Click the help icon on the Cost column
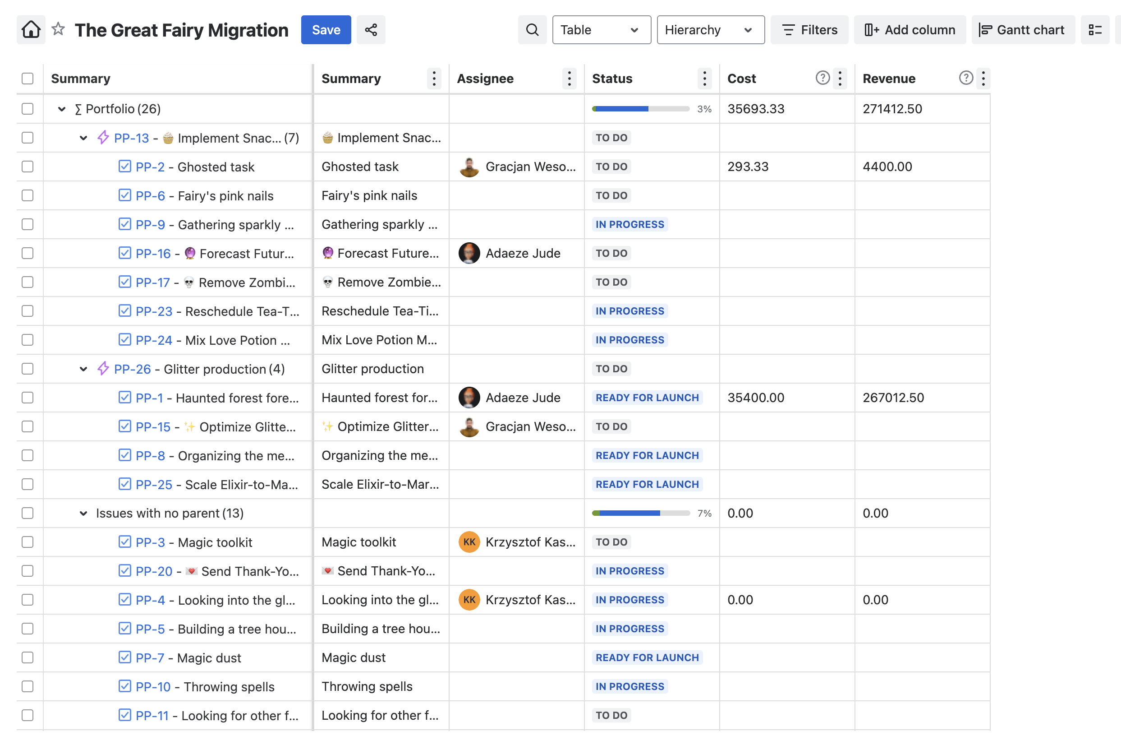The height and width of the screenshot is (736, 1121). tap(822, 78)
